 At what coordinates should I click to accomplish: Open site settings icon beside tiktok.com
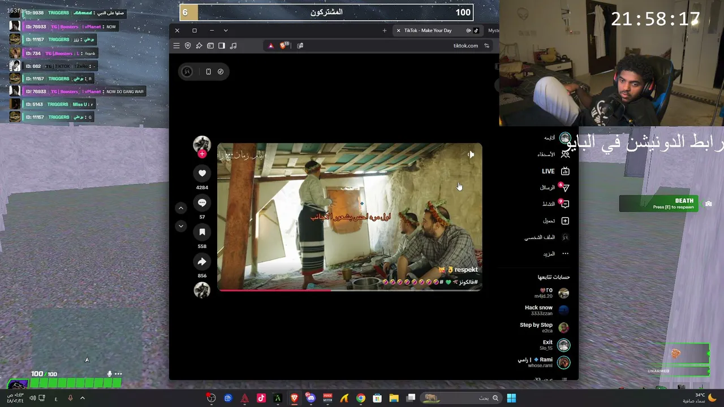pyautogui.click(x=486, y=46)
